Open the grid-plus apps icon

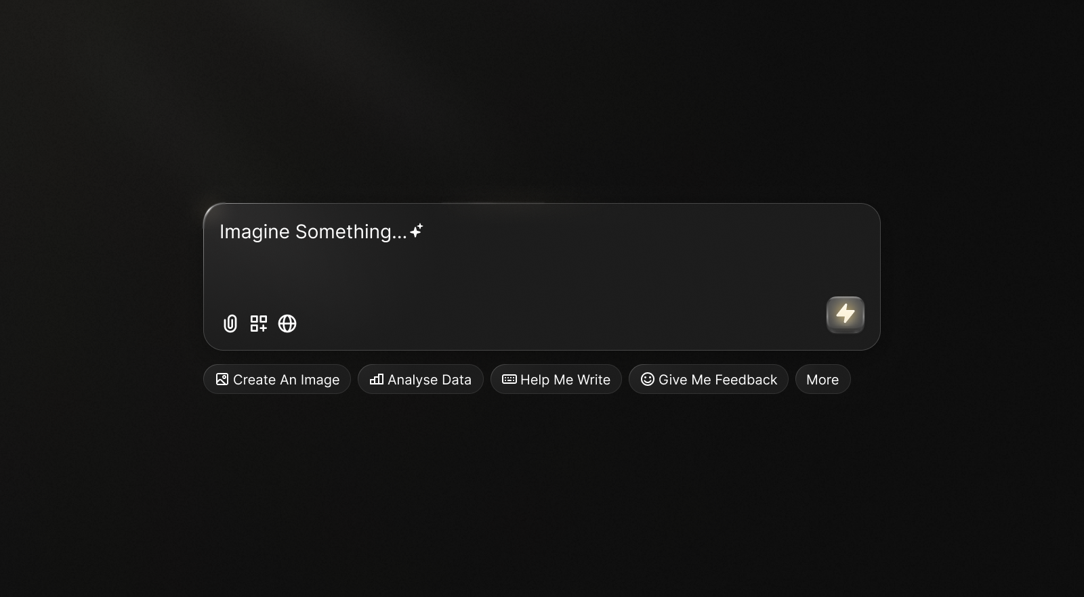[259, 324]
